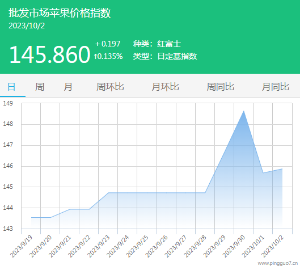300x270 pixels.
Task: Switch to 月环比 tab
Action: (165, 87)
